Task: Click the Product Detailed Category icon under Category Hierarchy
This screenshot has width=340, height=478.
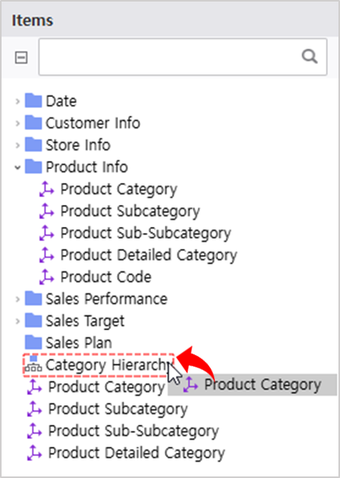Action: click(34, 453)
